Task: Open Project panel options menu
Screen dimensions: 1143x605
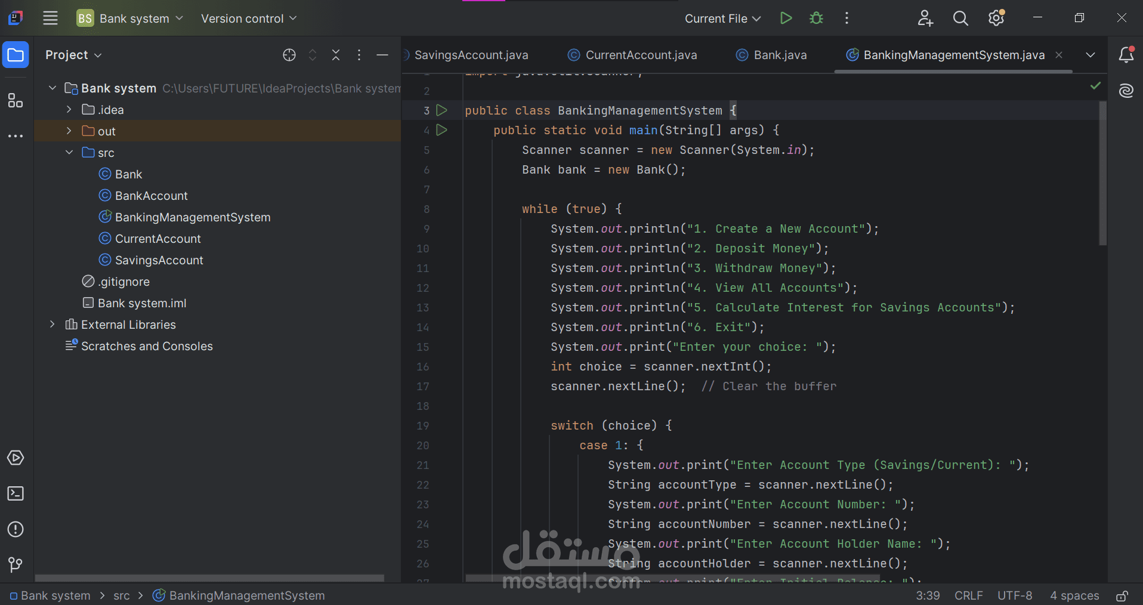Action: [x=359, y=55]
